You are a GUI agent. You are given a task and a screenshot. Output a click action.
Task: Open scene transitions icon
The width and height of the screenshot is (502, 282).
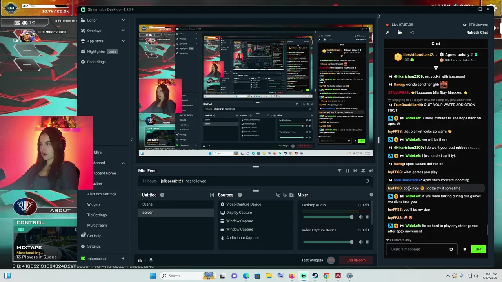(x=212, y=195)
